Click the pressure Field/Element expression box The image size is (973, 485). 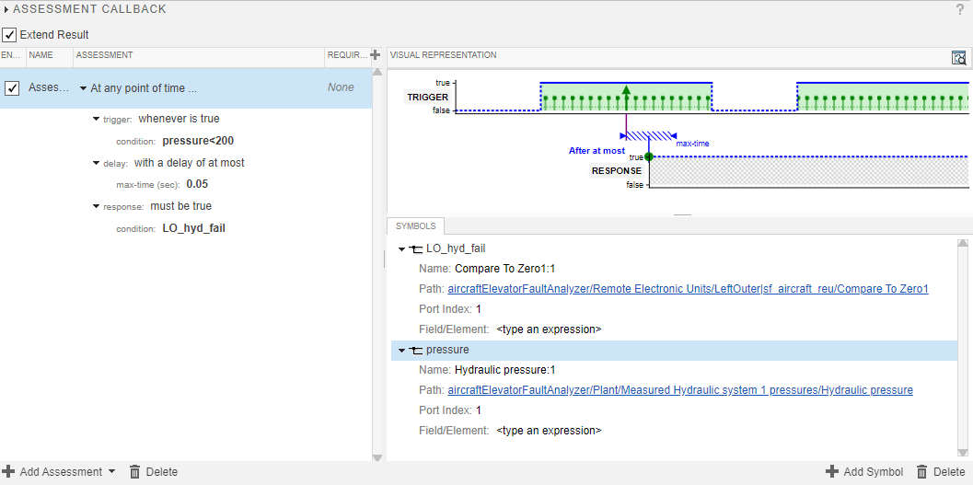click(x=549, y=430)
